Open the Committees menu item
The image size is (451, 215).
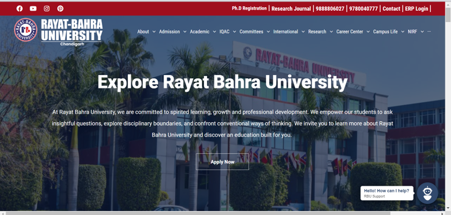[x=251, y=32]
